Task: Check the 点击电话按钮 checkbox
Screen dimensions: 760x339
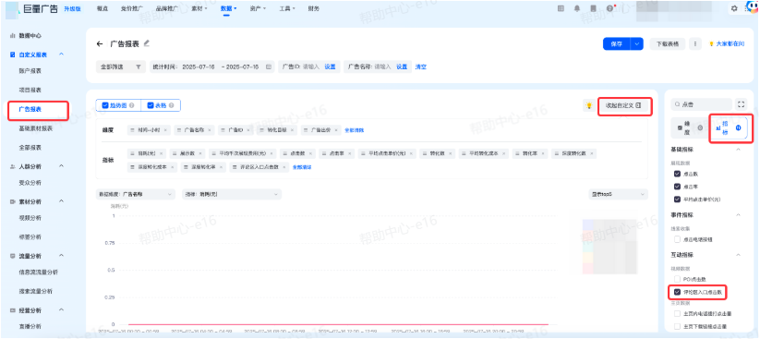Action: pos(677,239)
